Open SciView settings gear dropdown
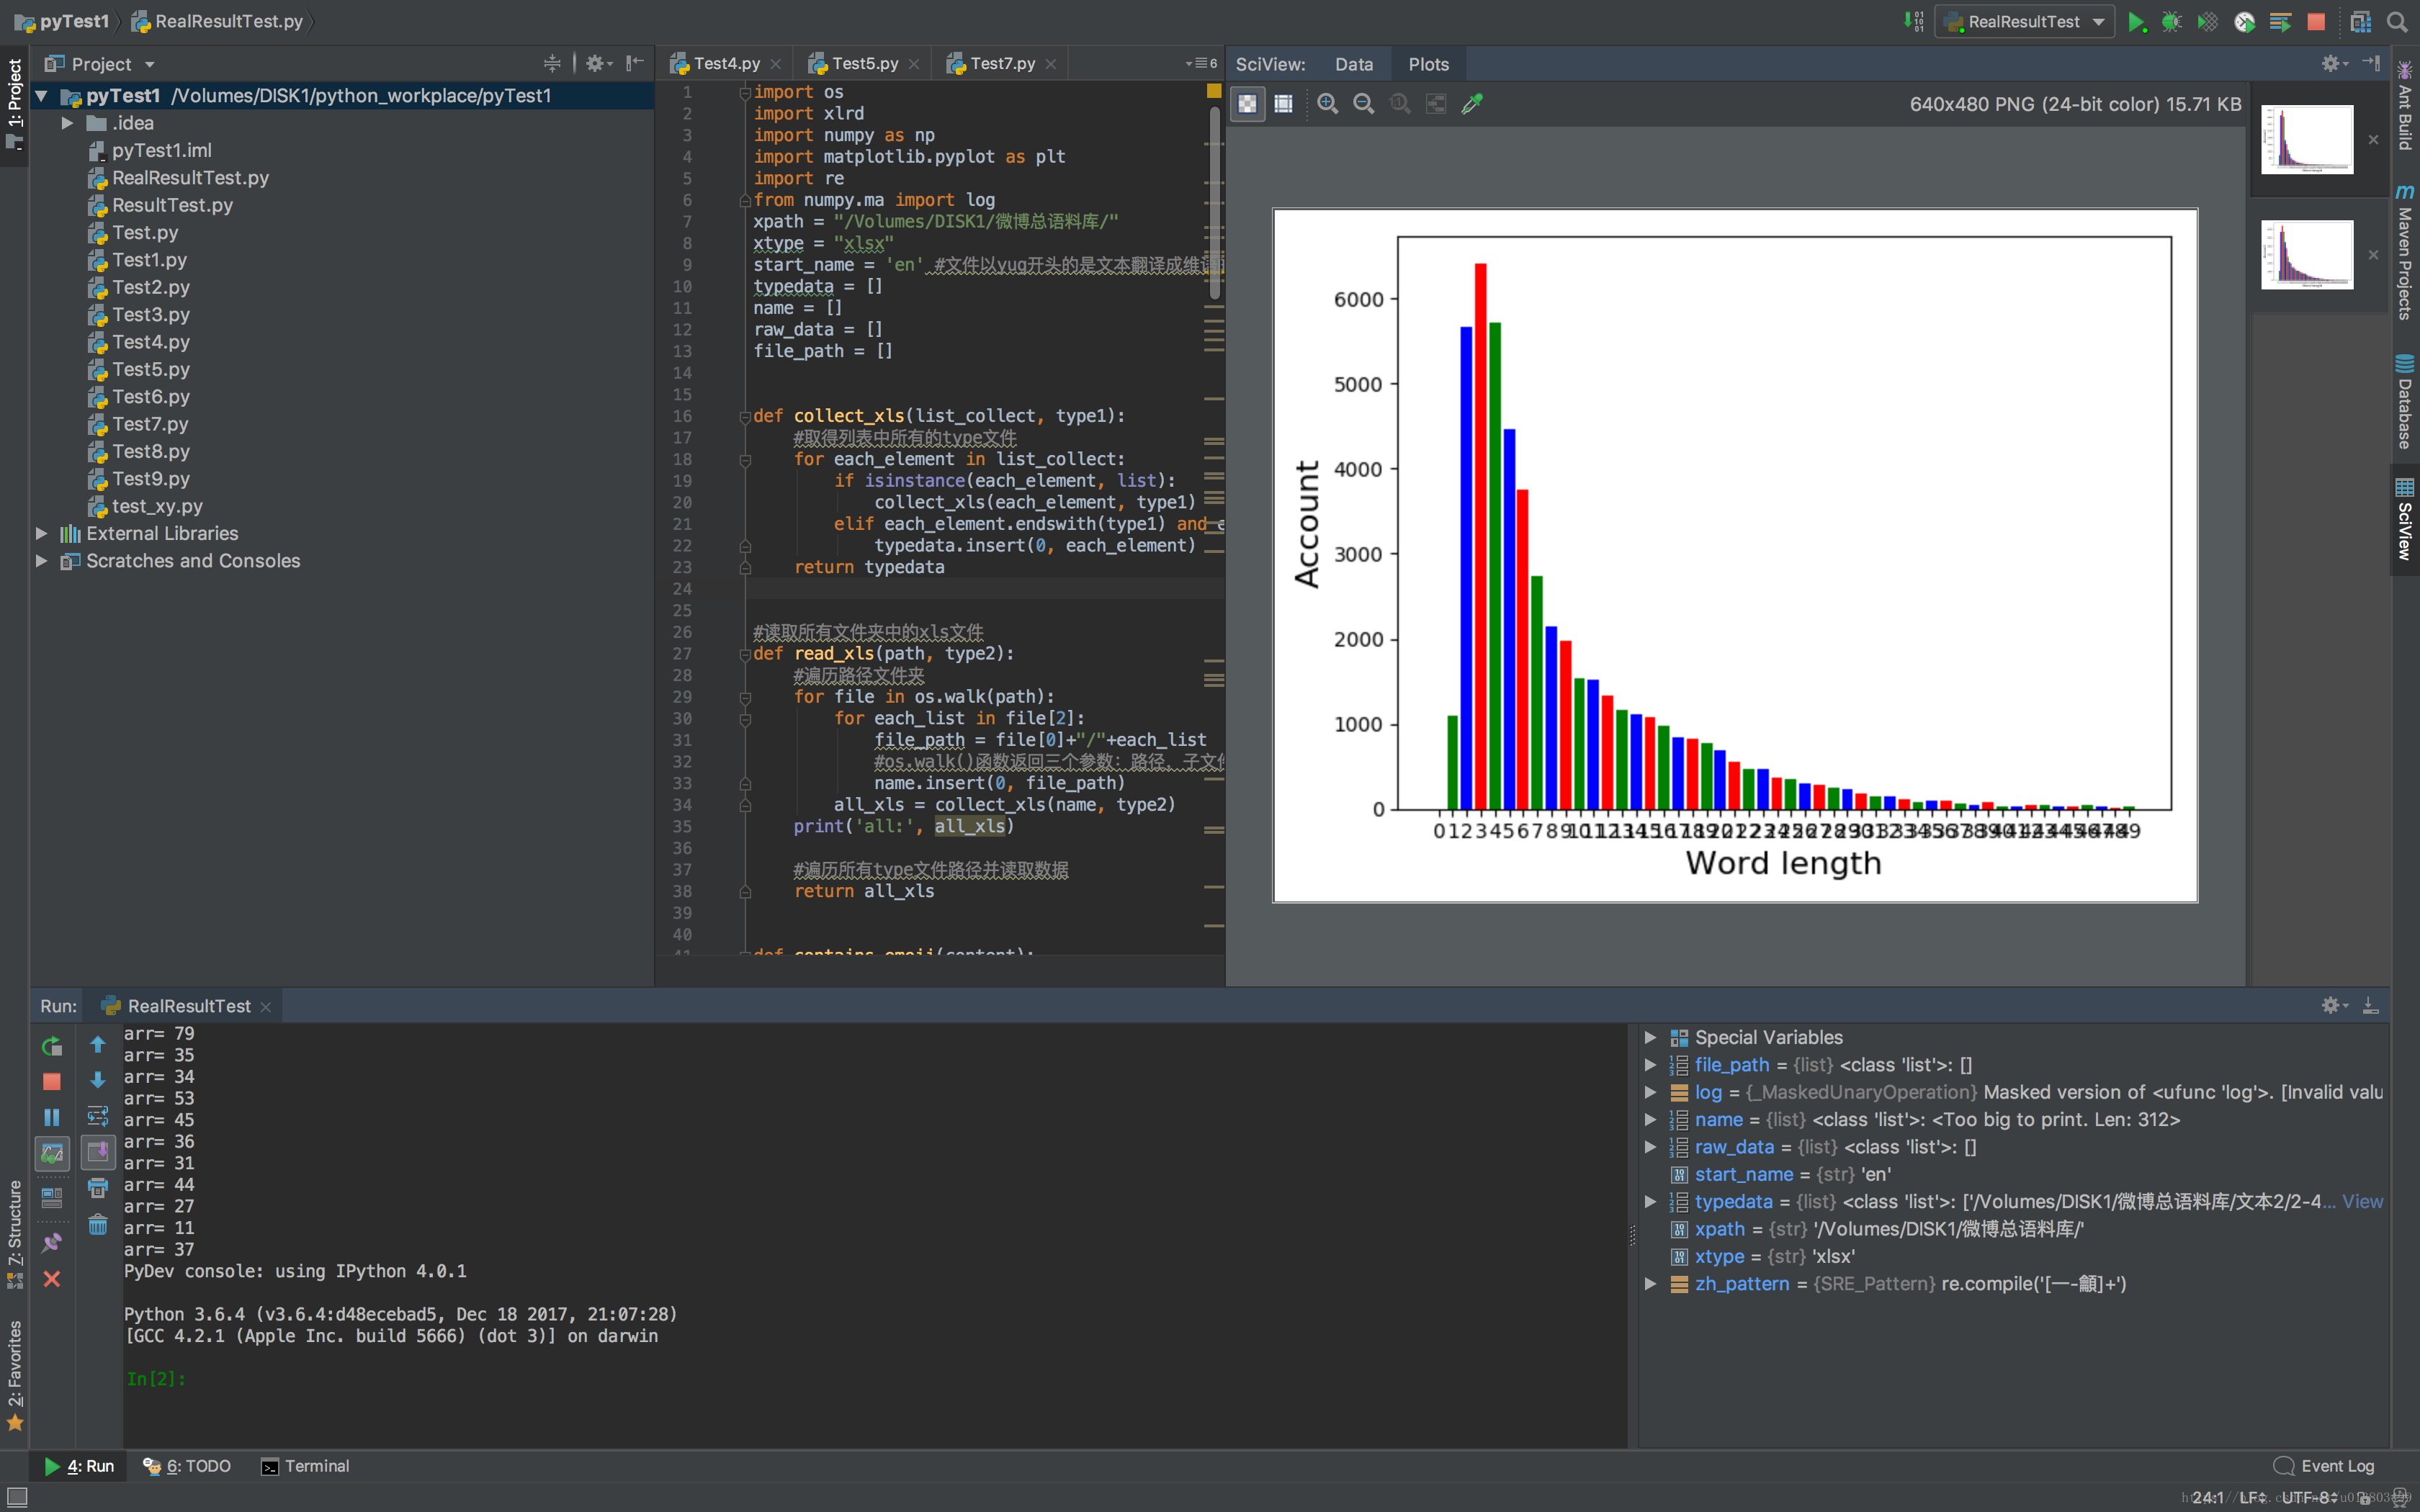 tap(2334, 63)
